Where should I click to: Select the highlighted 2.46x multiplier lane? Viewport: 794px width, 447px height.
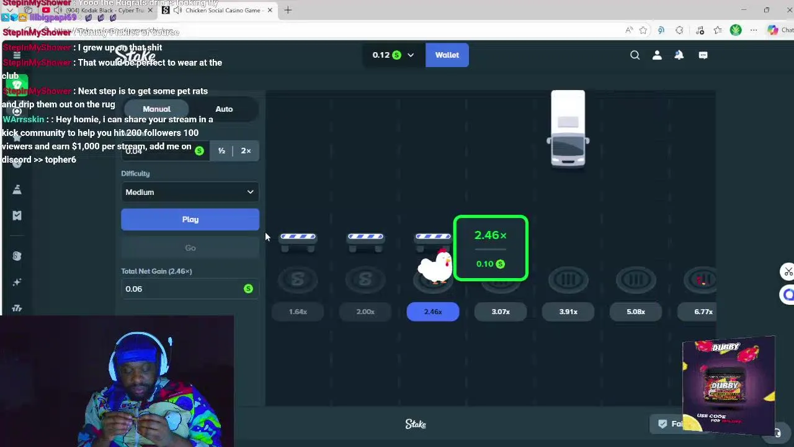(433, 312)
